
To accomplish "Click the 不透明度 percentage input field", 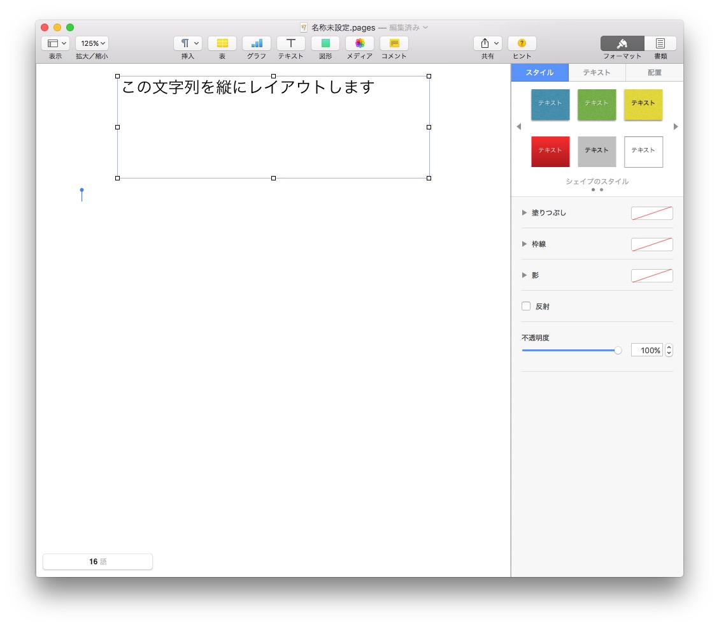I will pos(646,350).
